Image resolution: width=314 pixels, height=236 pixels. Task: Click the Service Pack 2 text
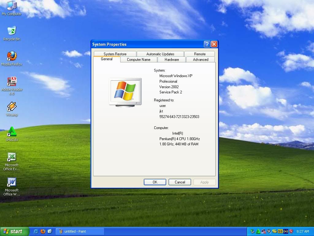pos(170,92)
